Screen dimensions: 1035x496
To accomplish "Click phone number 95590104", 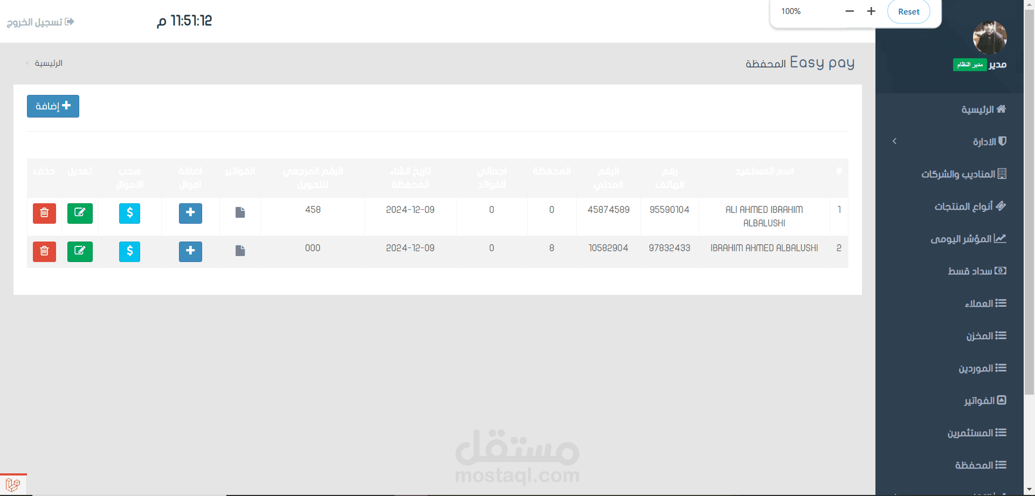I will (670, 210).
